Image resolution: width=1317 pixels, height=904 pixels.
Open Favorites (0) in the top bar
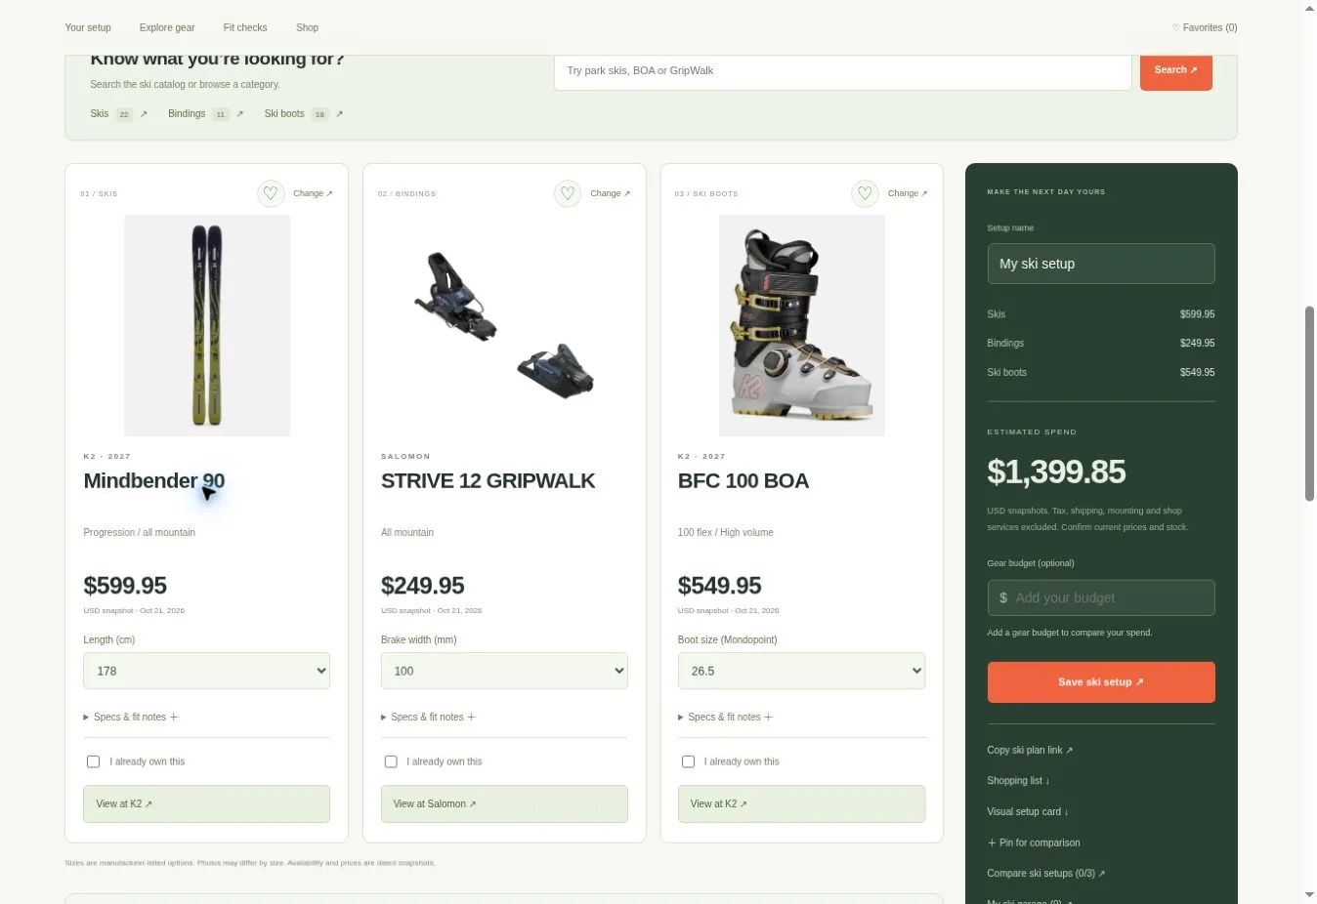1205,27
